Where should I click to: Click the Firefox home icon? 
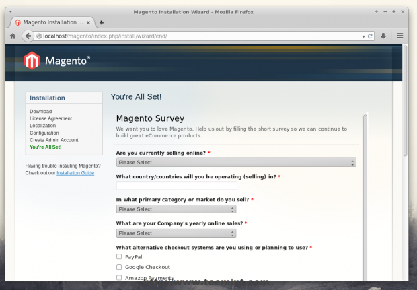pyautogui.click(x=13, y=36)
